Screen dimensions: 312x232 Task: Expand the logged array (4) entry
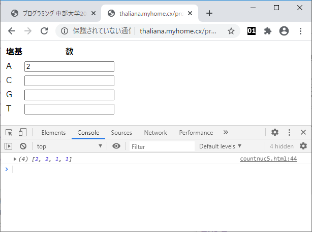[15, 159]
